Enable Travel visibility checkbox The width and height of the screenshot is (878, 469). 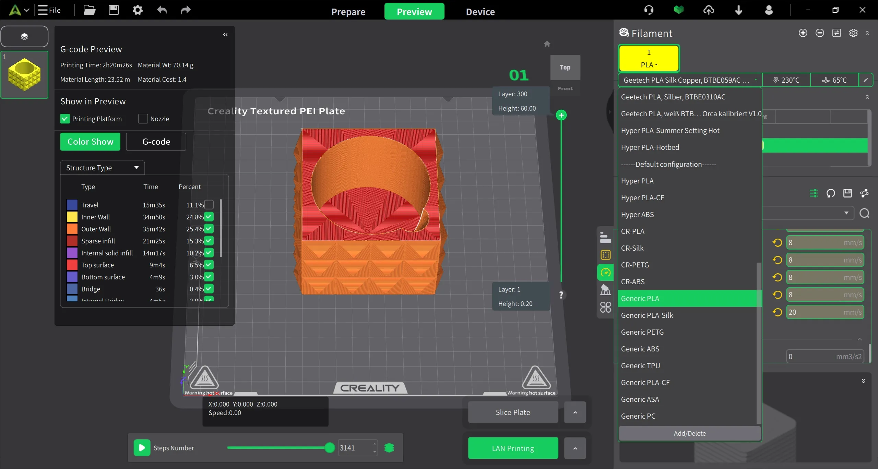(x=209, y=205)
